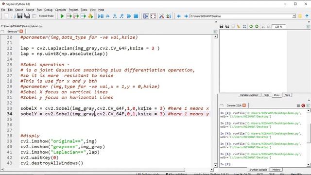Click the Open file icon in toolbar

[13, 16]
